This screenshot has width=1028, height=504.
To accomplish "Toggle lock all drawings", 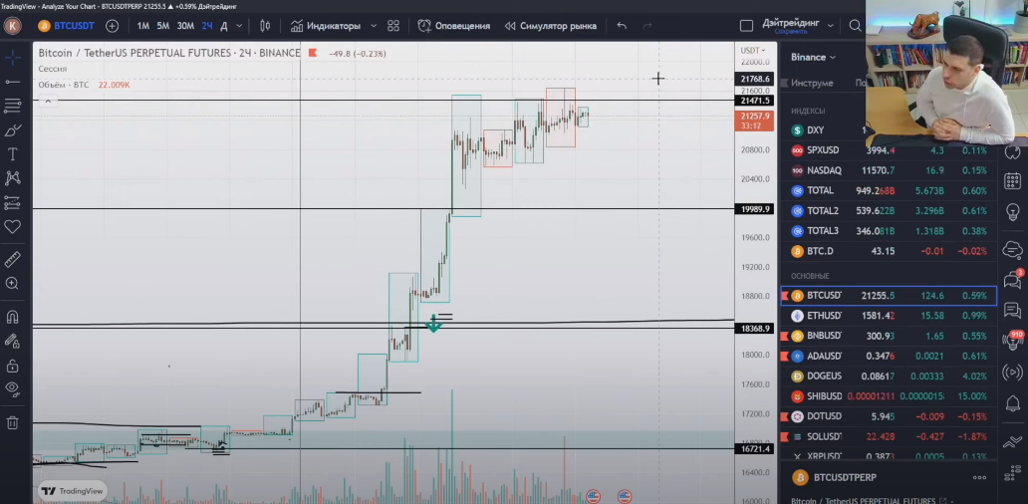I will (13, 366).
